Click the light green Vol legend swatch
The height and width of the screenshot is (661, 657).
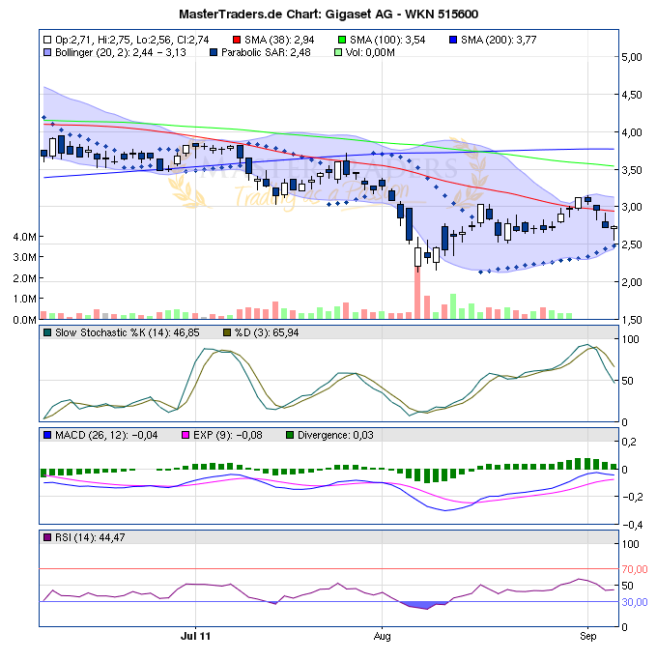click(337, 52)
